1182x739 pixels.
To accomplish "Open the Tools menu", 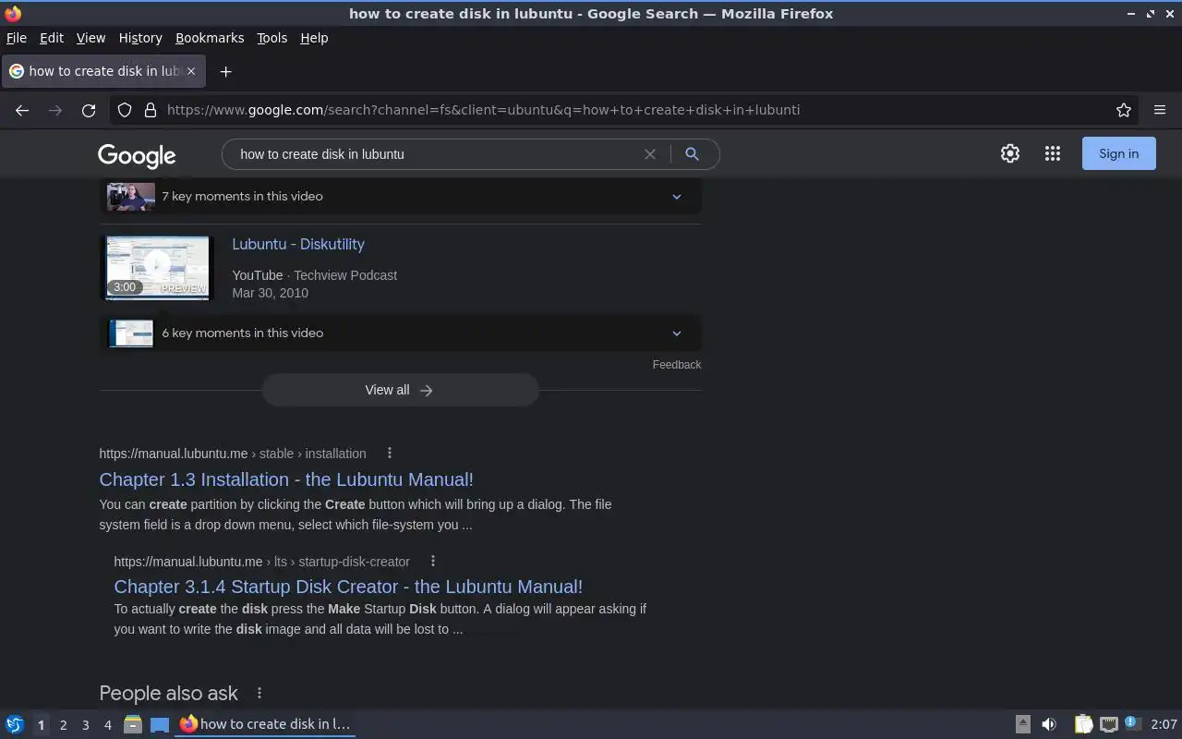I will [x=271, y=38].
